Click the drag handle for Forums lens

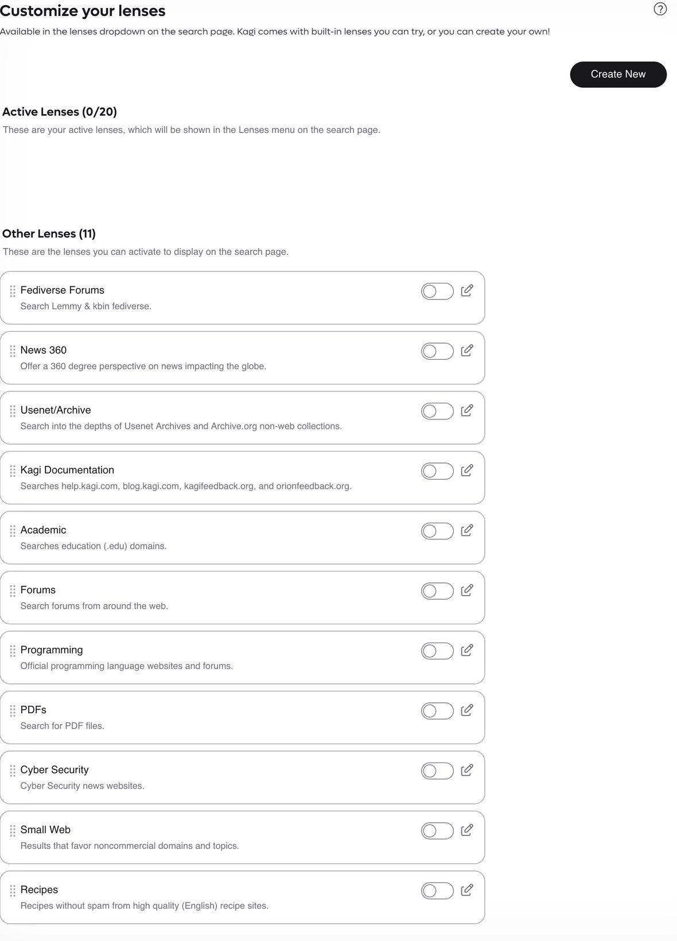point(13,591)
